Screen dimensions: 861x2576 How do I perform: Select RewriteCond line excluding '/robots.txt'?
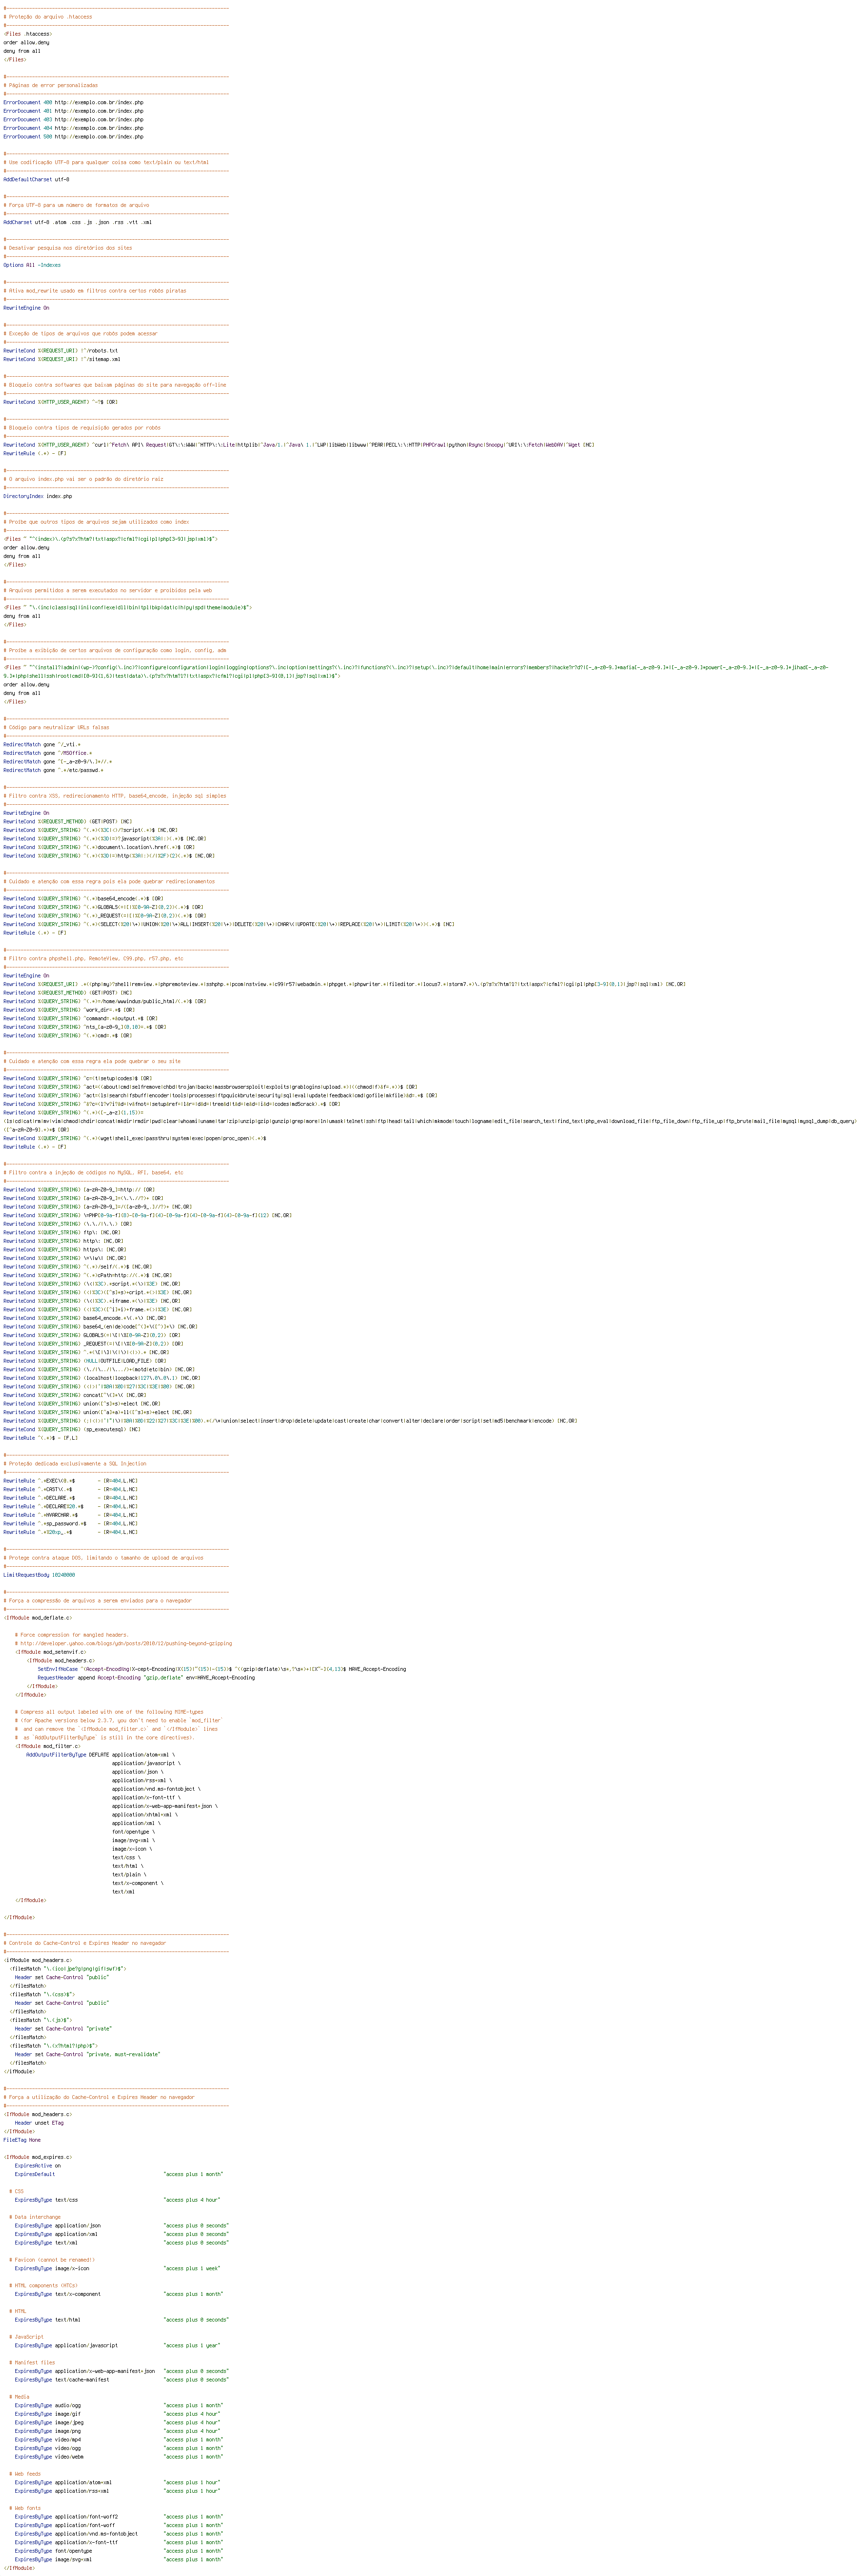[x=60, y=350]
